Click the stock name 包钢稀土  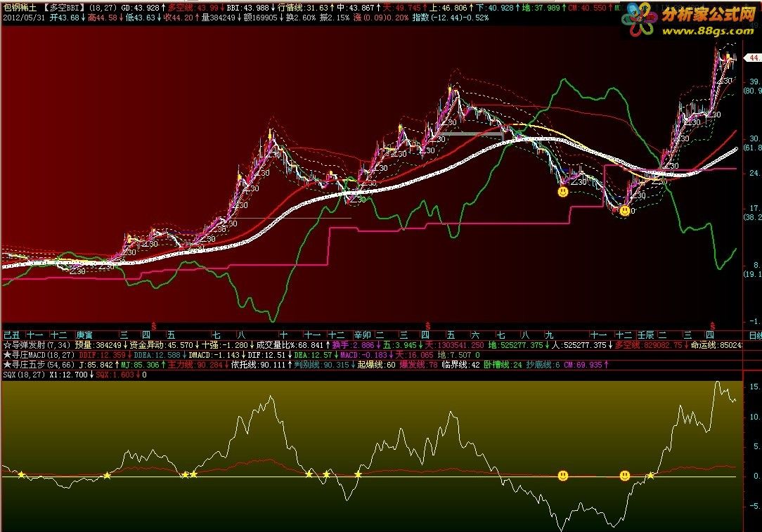click(20, 7)
